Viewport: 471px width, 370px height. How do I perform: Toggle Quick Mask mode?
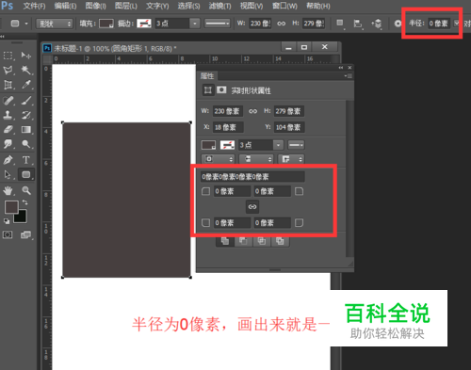[x=8, y=234]
